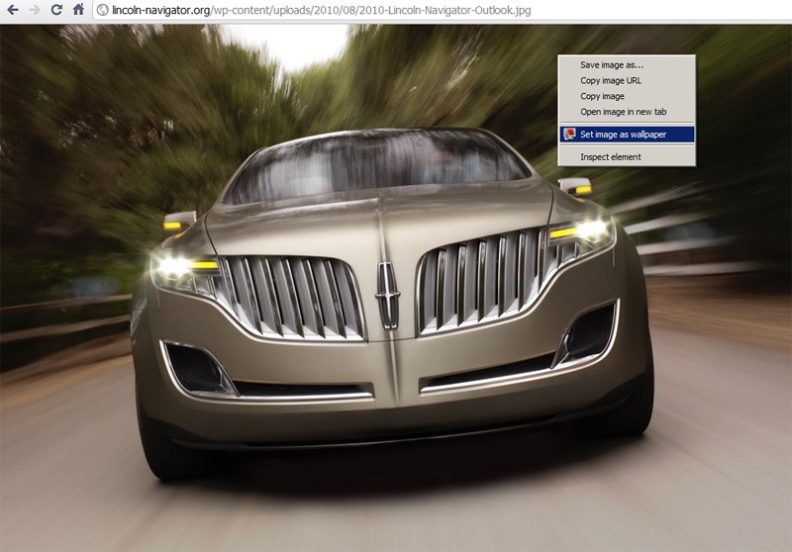Reload the page with the refresh icon
Viewport: 792px width, 552px height.
[x=56, y=10]
